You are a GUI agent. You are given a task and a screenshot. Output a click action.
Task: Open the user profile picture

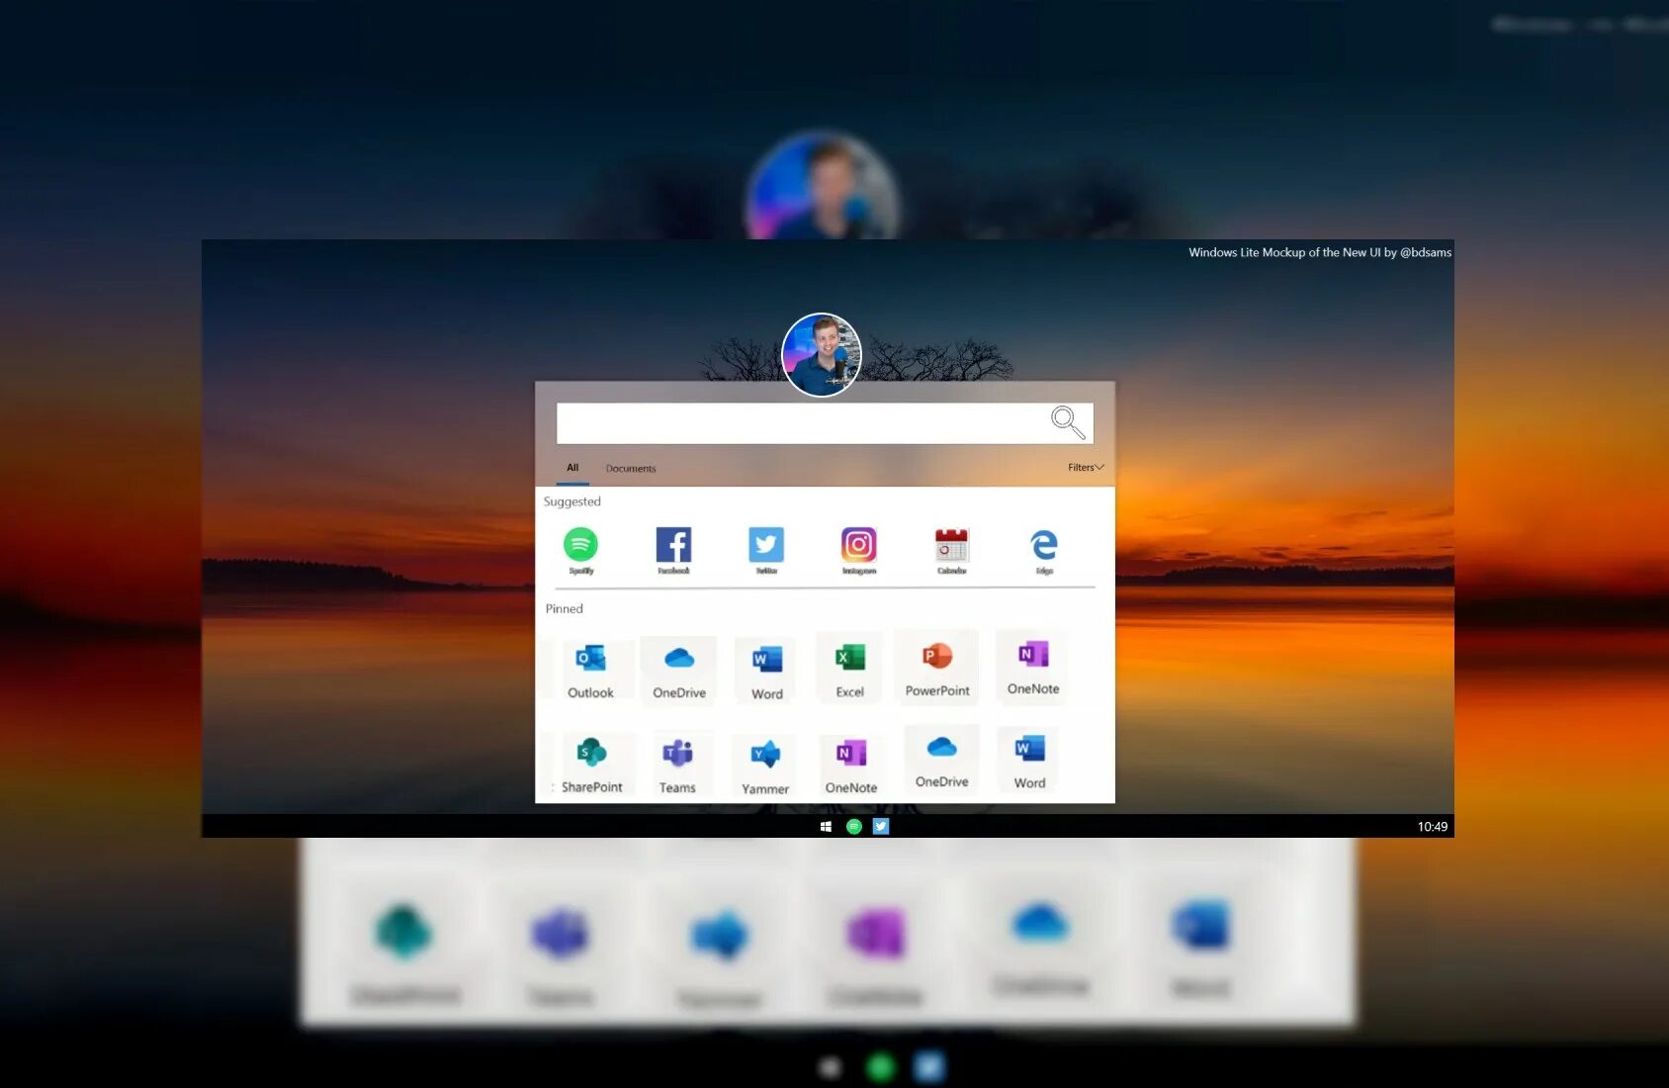pos(822,355)
